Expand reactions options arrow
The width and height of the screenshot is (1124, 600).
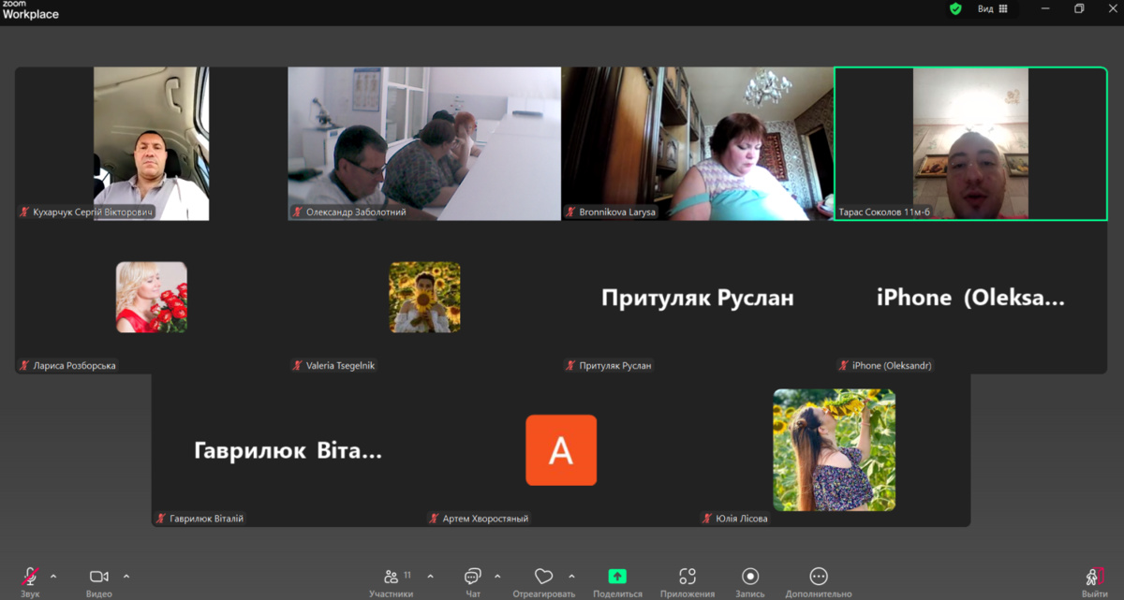click(x=571, y=577)
